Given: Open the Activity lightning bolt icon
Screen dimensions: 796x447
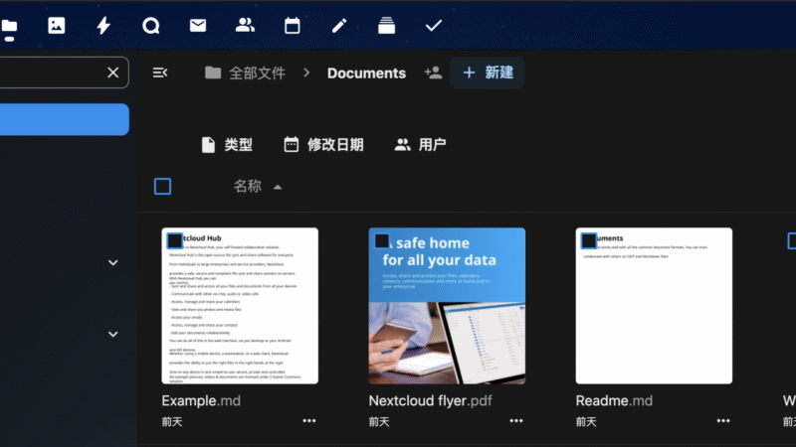Looking at the screenshot, I should (103, 26).
